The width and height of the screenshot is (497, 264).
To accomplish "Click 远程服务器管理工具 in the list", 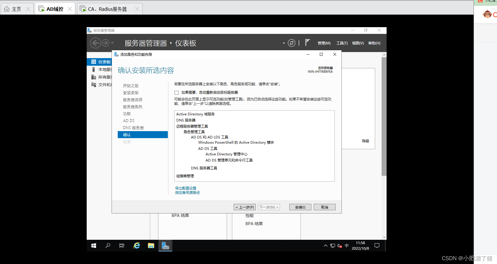I will click(192, 126).
